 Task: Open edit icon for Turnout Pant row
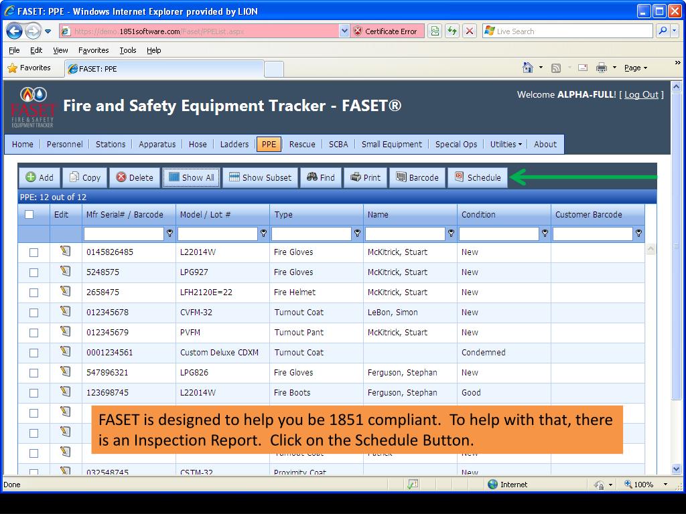click(66, 331)
